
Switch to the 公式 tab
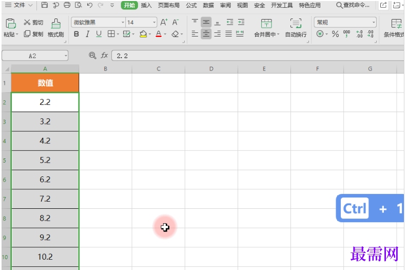pyautogui.click(x=191, y=5)
